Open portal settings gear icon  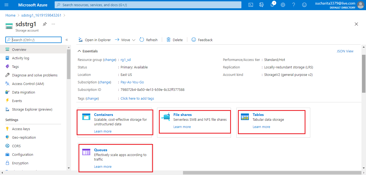pyautogui.click(x=283, y=5)
